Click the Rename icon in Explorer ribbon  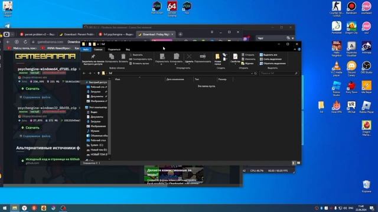203,57
